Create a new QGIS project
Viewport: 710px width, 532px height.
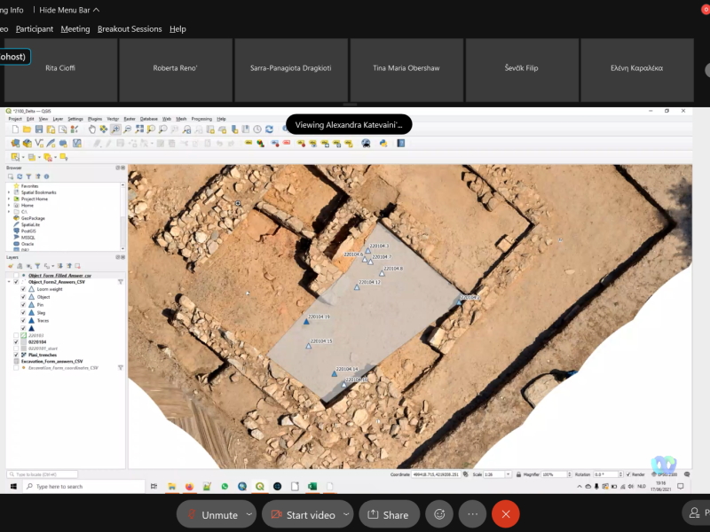pyautogui.click(x=15, y=129)
